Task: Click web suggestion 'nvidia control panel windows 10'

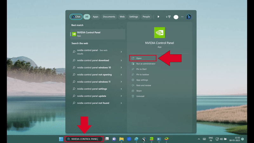Action: [94, 67]
